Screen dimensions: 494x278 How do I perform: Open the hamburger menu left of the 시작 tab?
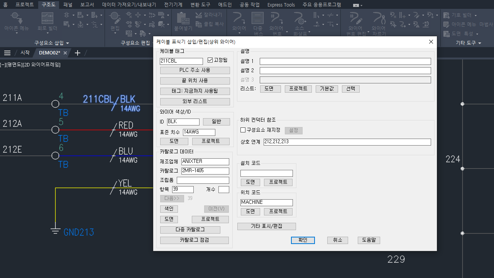tap(7, 53)
